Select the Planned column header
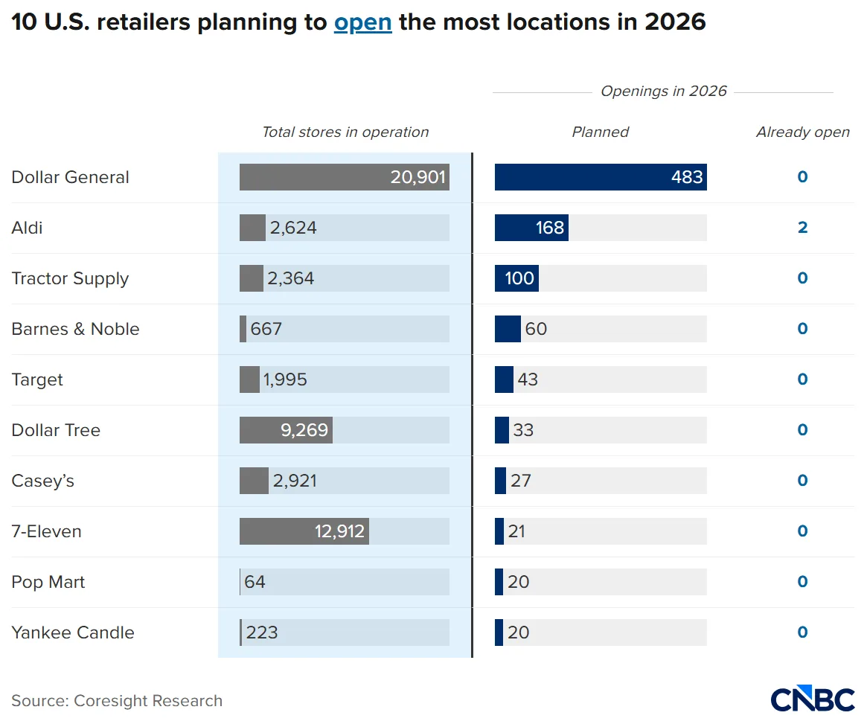867x727 pixels. click(600, 132)
